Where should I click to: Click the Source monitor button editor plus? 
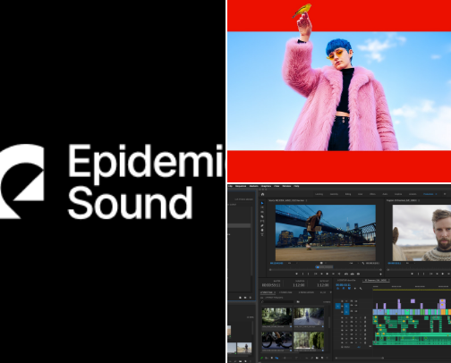point(380,274)
